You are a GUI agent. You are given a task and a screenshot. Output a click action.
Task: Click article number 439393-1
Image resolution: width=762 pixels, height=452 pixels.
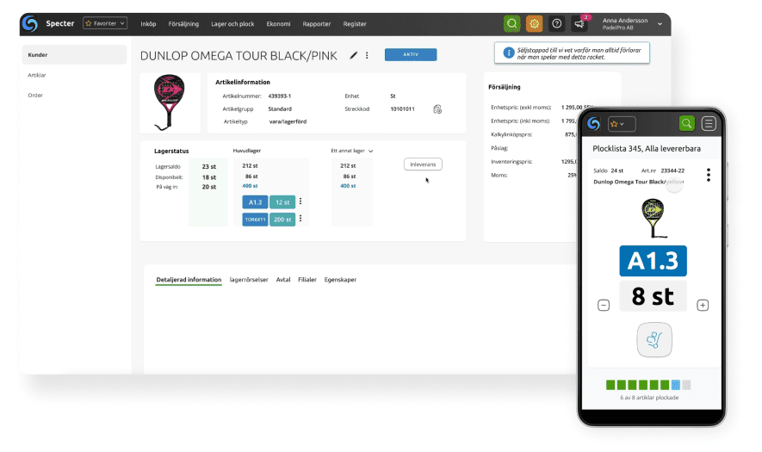point(280,96)
